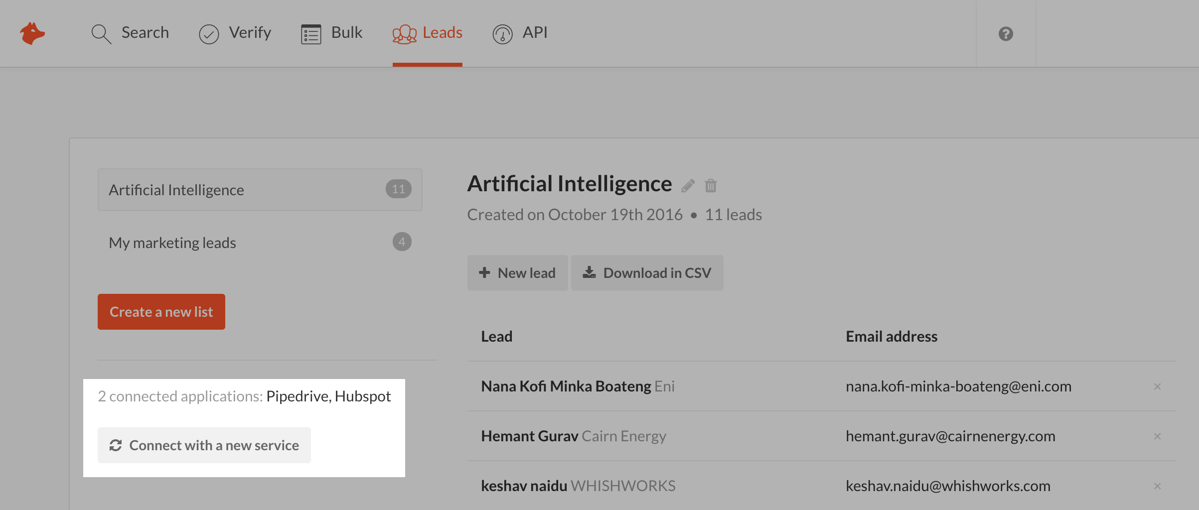
Task: Open the Bulk tab label
Action: [x=347, y=32]
